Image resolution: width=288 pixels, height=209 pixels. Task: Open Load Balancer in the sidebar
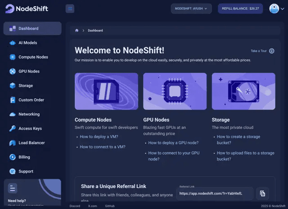[32, 143]
